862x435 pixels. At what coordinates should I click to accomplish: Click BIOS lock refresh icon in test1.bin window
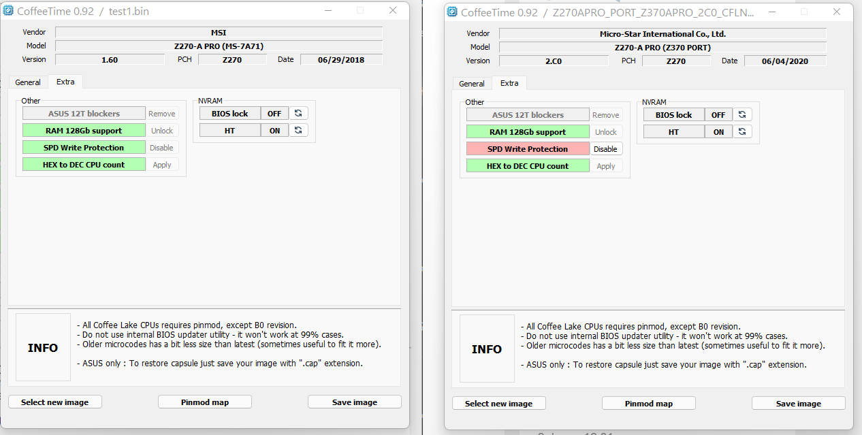pyautogui.click(x=298, y=114)
